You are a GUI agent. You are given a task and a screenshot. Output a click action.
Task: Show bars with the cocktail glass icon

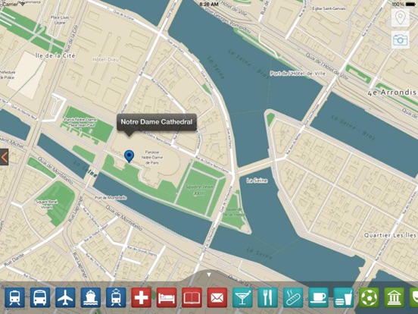coord(242,297)
